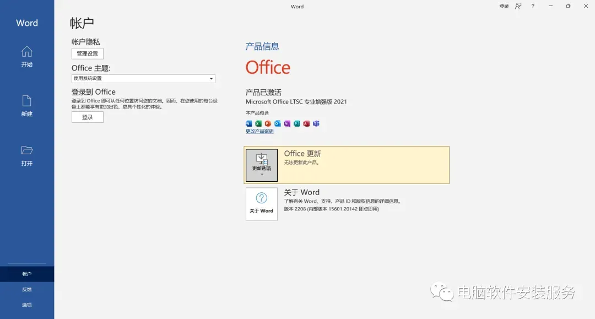This screenshot has width=595, height=319.
Task: Click the 管理设置 privacy button
Action: tap(87, 53)
